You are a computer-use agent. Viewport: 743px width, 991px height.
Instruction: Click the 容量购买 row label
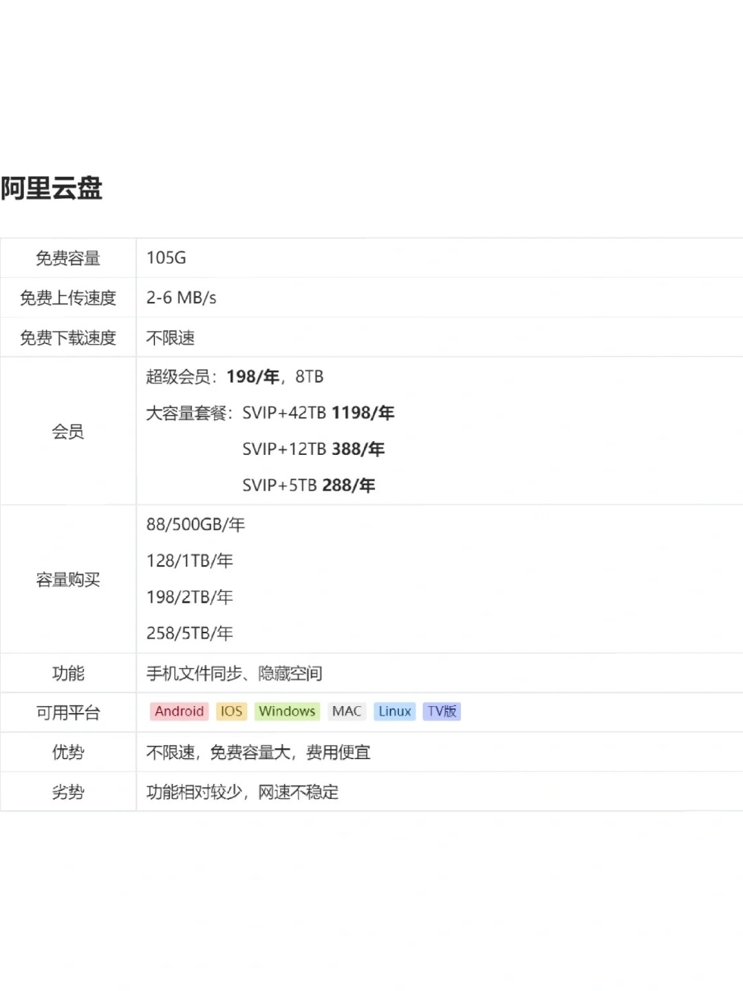click(68, 579)
